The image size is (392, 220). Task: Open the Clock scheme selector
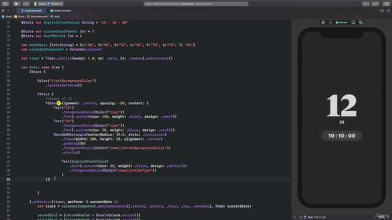point(40,4)
